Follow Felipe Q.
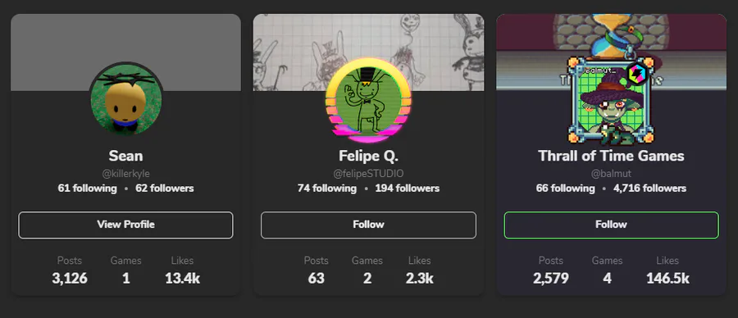 point(368,225)
